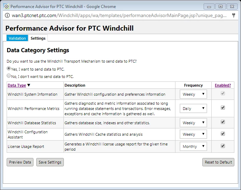Image resolution: width=241 pixels, height=190 pixels.
Task: Select 'No, I don't want to send data' radio
Action: click(x=9, y=76)
